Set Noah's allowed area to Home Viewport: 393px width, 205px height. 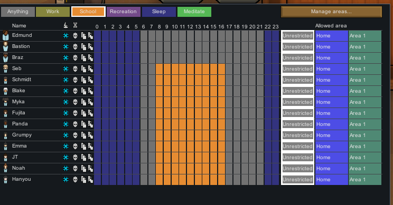click(x=331, y=169)
